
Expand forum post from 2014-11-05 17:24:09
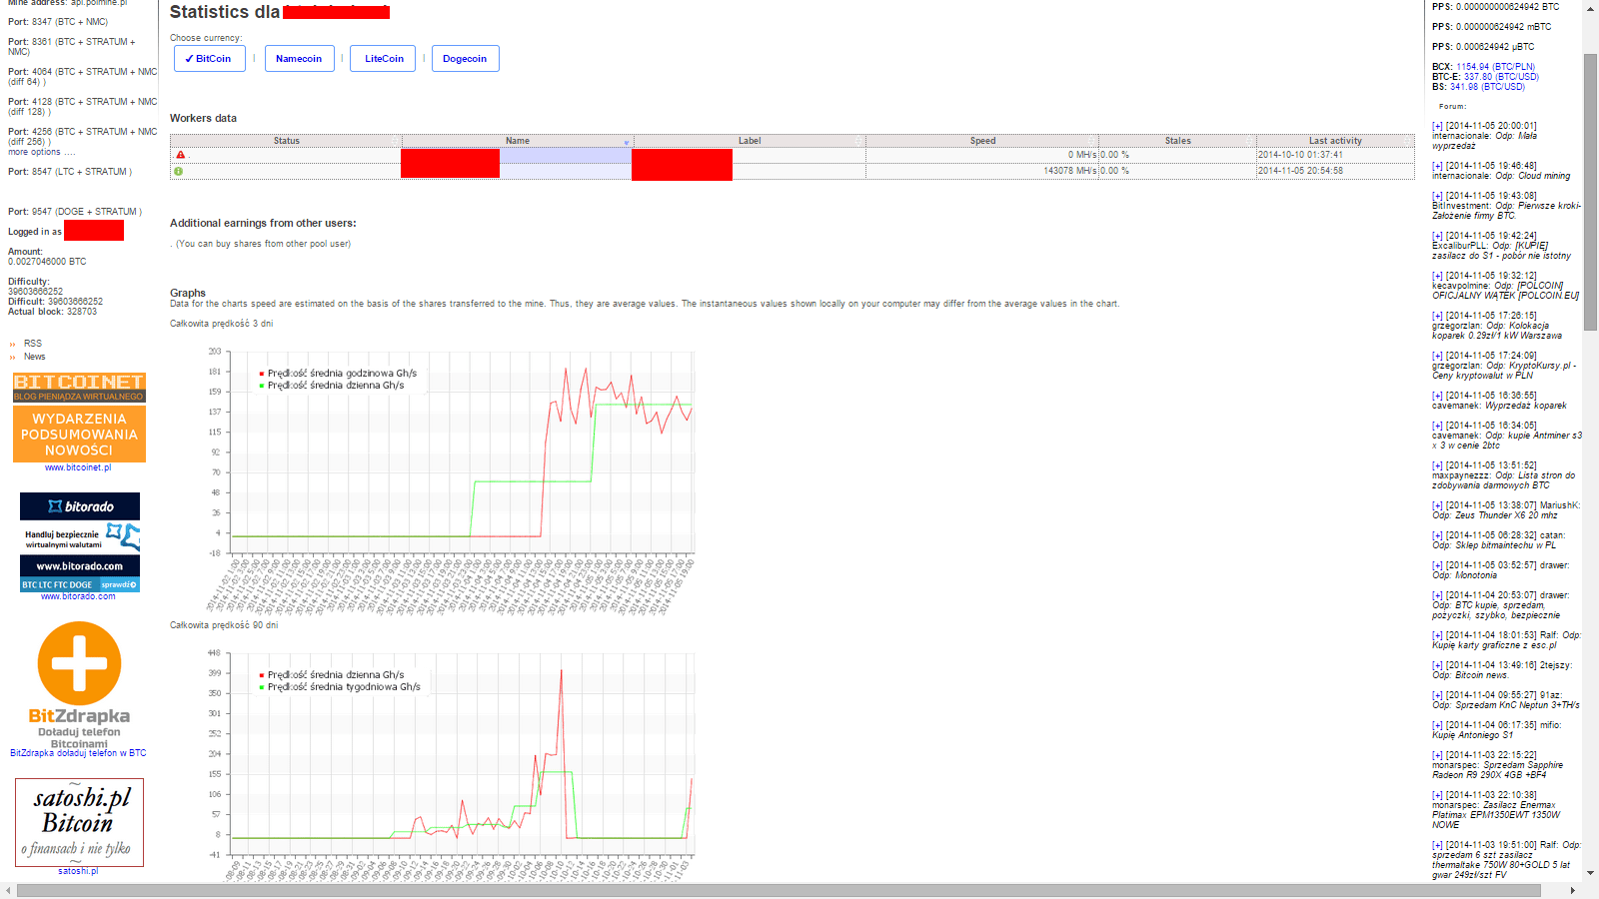click(x=1437, y=356)
